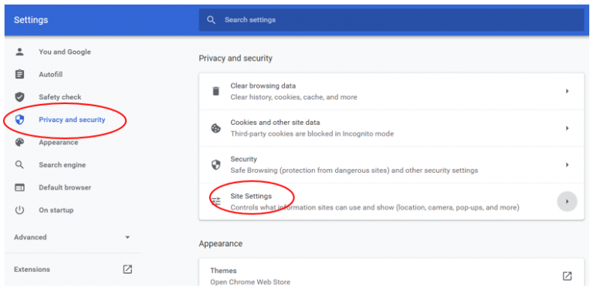Open Cookies and other site data
The width and height of the screenshot is (593, 297).
click(x=391, y=128)
